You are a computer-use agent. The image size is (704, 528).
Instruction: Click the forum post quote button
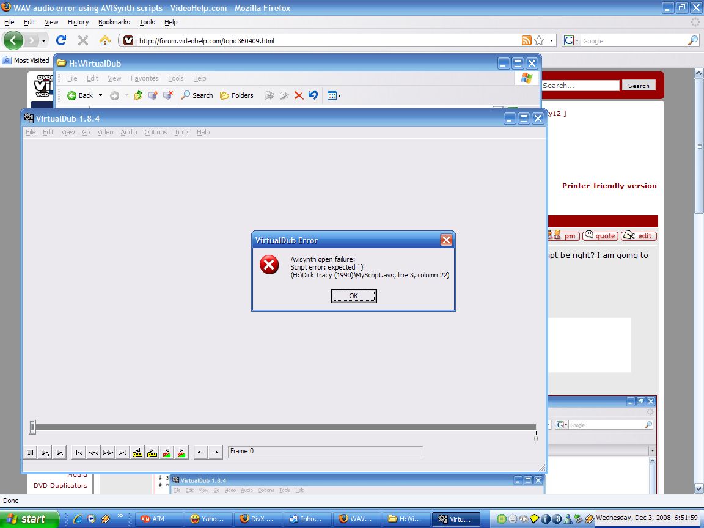[600, 236]
